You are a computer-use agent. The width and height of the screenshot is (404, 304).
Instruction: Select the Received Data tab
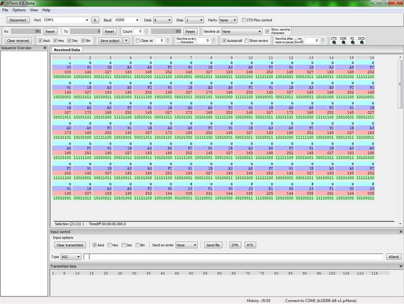pos(68,50)
